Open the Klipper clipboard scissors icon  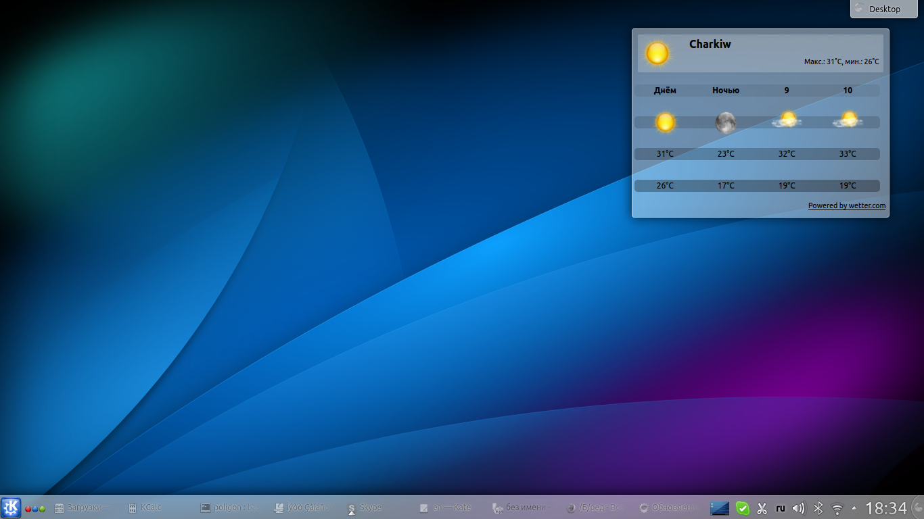point(762,508)
